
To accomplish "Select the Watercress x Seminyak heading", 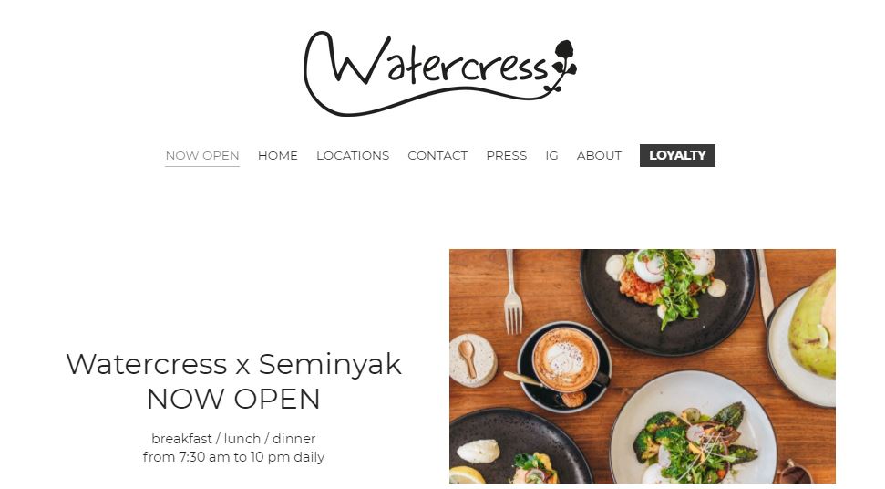I will (233, 364).
